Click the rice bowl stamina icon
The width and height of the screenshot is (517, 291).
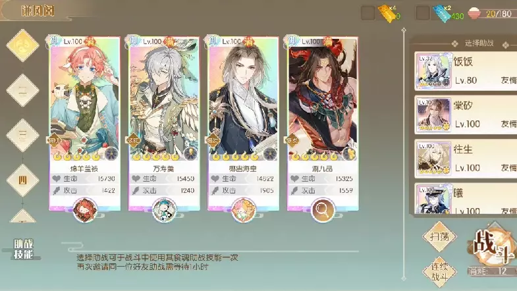[x=474, y=13]
